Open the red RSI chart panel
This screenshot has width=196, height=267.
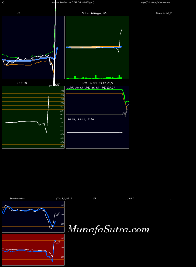[33, 250]
